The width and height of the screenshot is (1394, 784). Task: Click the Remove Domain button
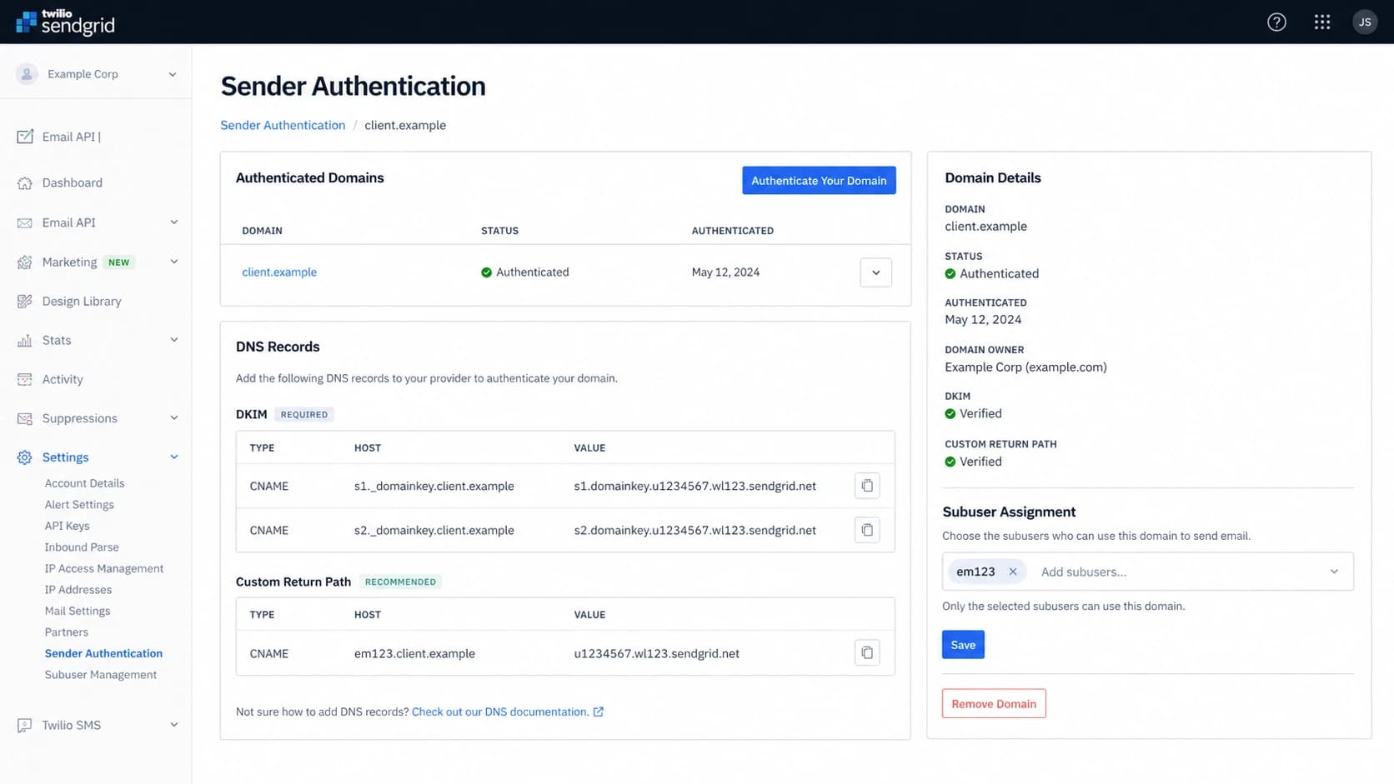tap(994, 704)
